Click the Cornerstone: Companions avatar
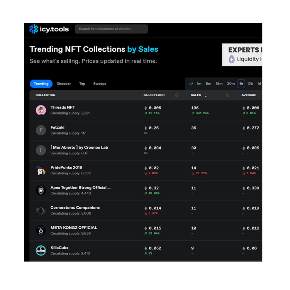 (41, 210)
